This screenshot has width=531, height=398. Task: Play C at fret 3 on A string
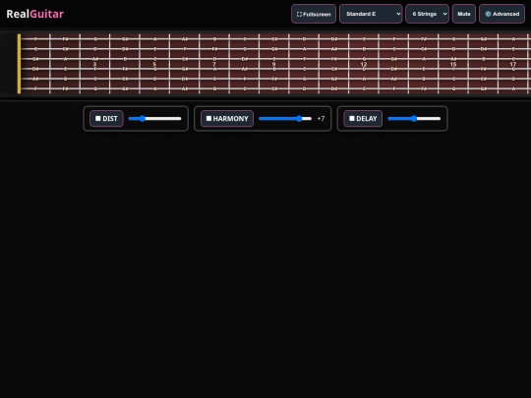(x=95, y=79)
